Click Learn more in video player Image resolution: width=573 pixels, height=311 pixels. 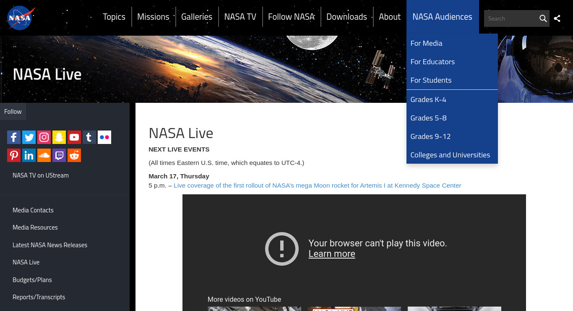click(332, 254)
